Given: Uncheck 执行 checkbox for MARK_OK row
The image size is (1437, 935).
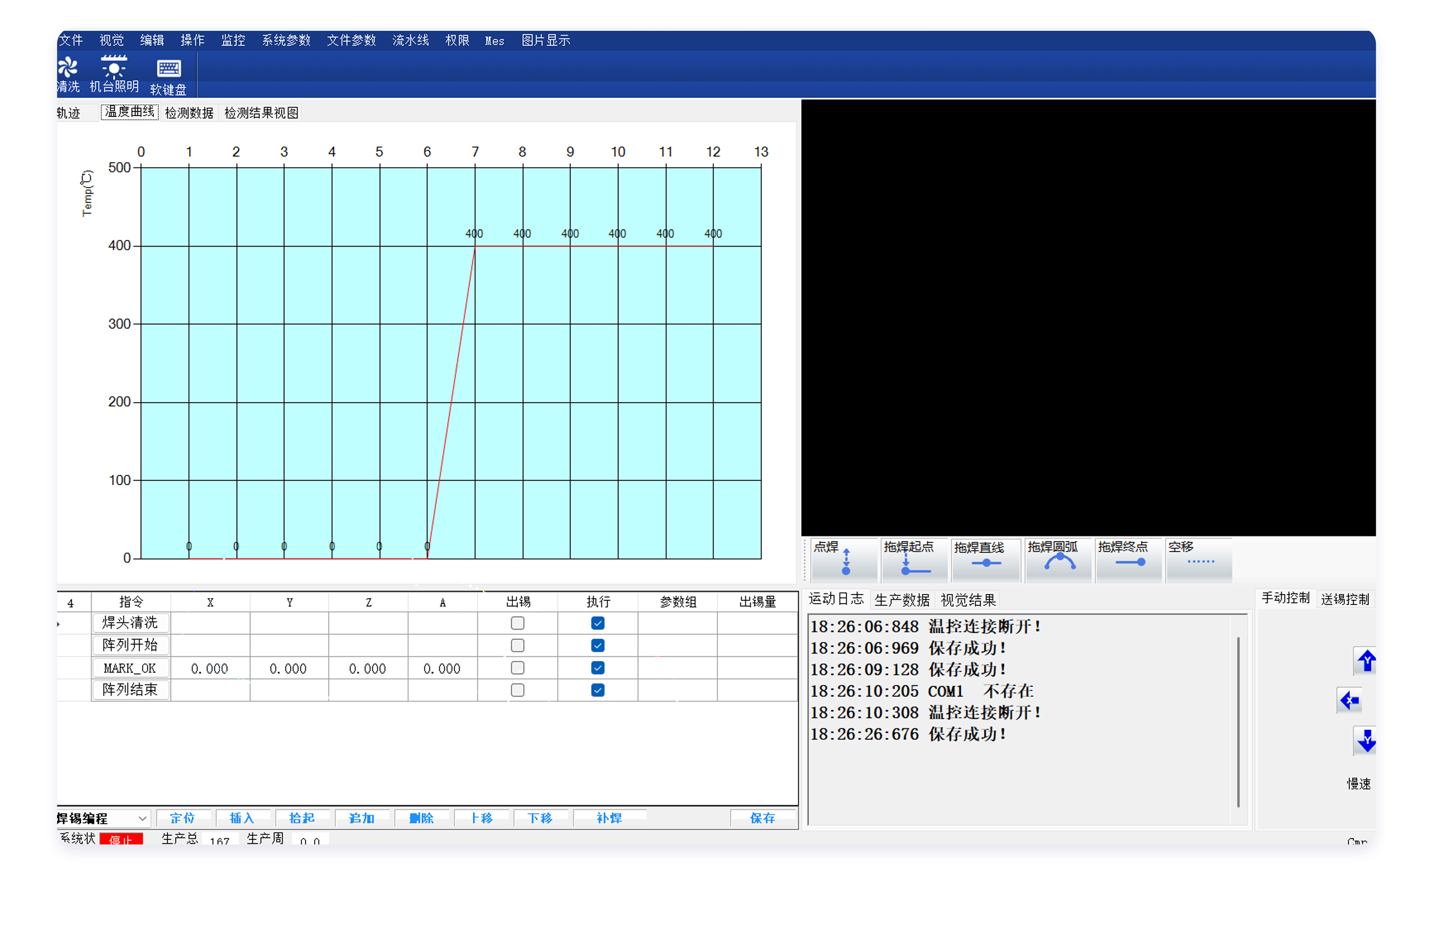Looking at the screenshot, I should click(598, 668).
